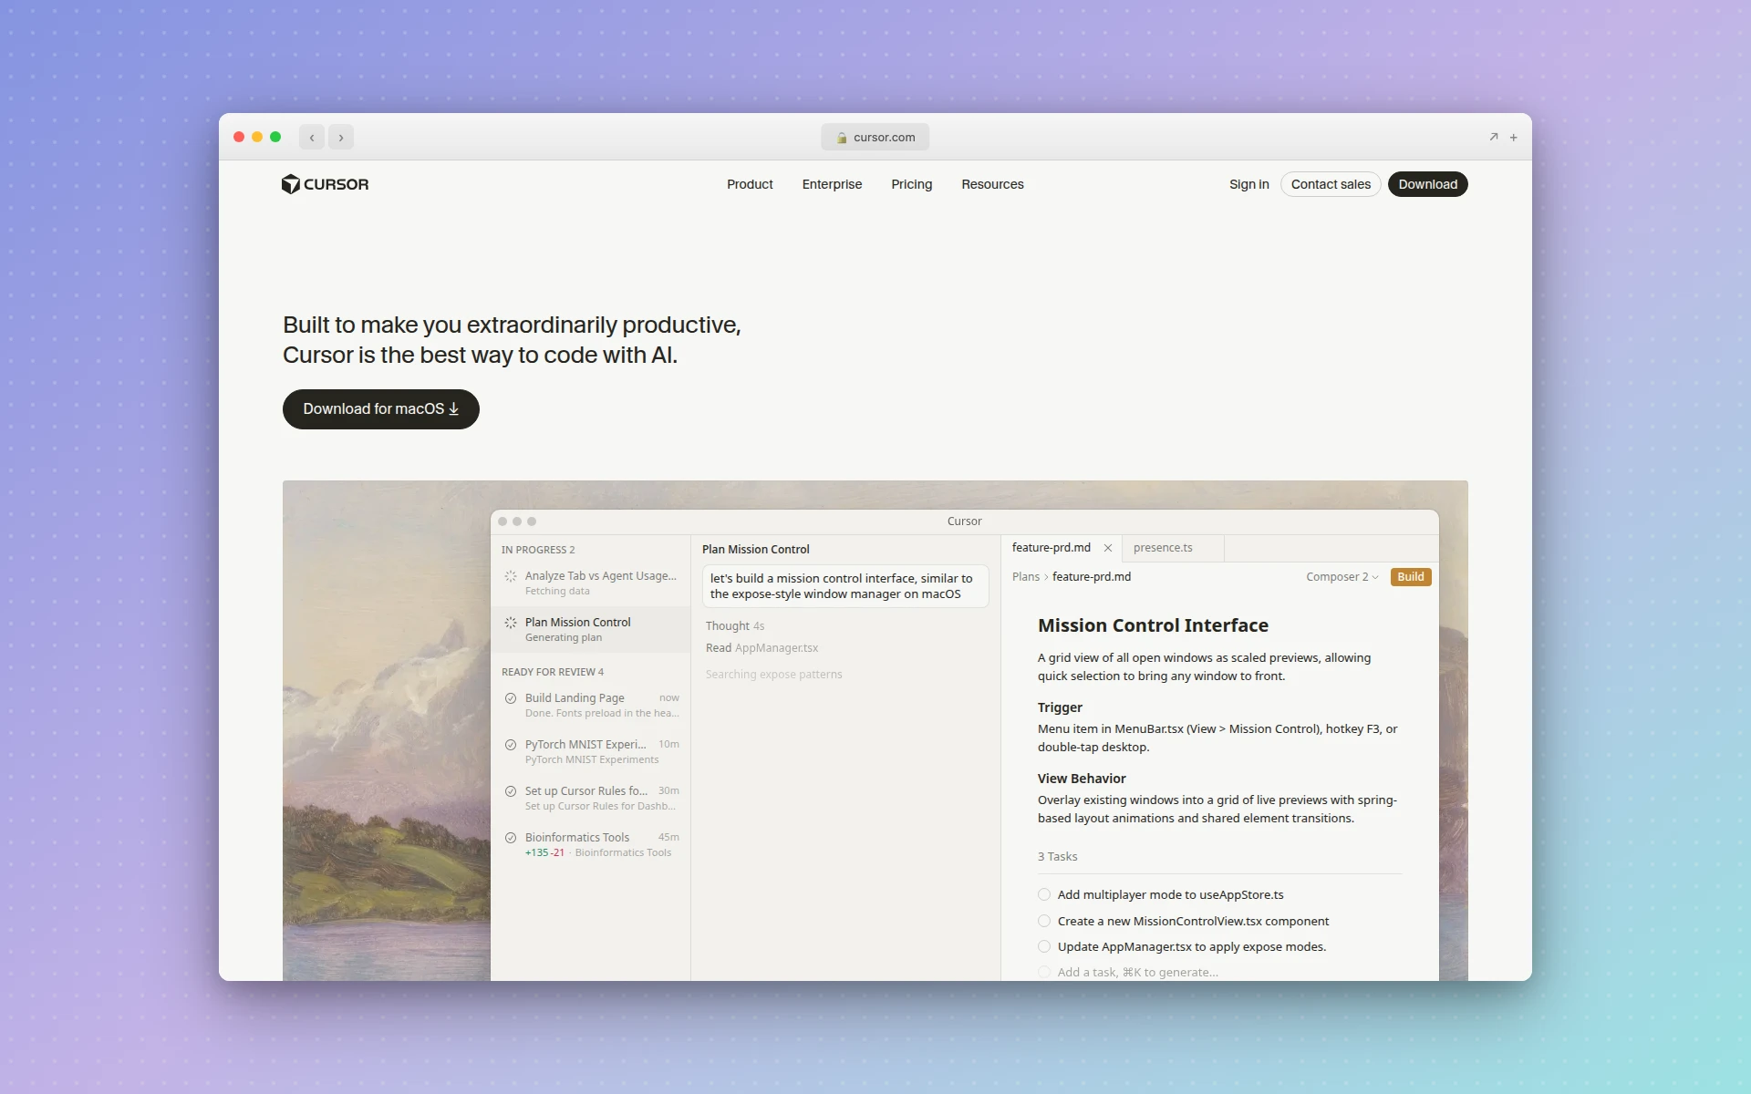
Task: Click the spinner icon next to Plan Mission Control
Action: 510,623
